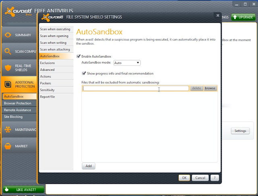Open Remote Assistance in the sidebar
Viewport: 258px width, 196px height.
20,110
